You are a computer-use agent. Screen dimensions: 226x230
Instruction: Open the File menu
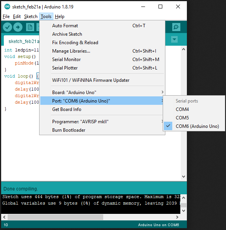point(6,17)
